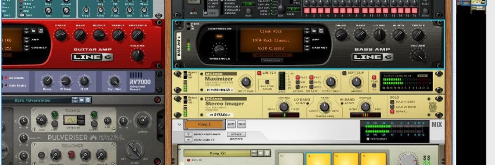Click the Guitar Amp Presence knob
Image resolution: width=495 pixels, height=165 pixels.
(x=138, y=35)
